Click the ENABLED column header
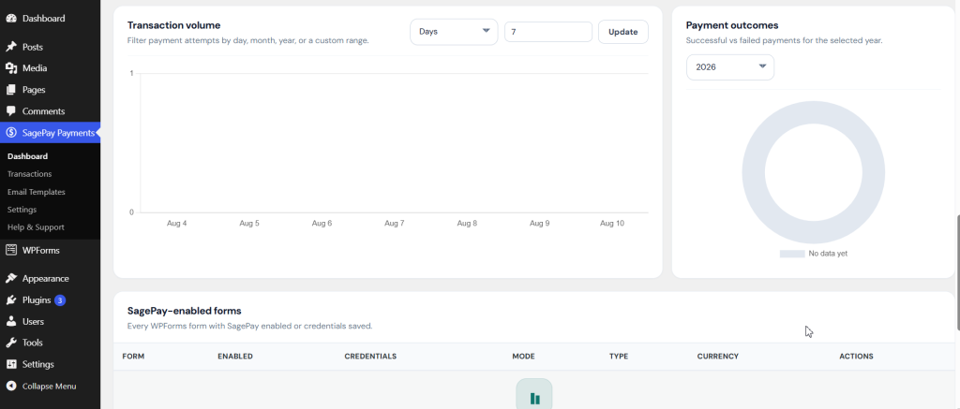The width and height of the screenshot is (960, 409). coord(235,357)
